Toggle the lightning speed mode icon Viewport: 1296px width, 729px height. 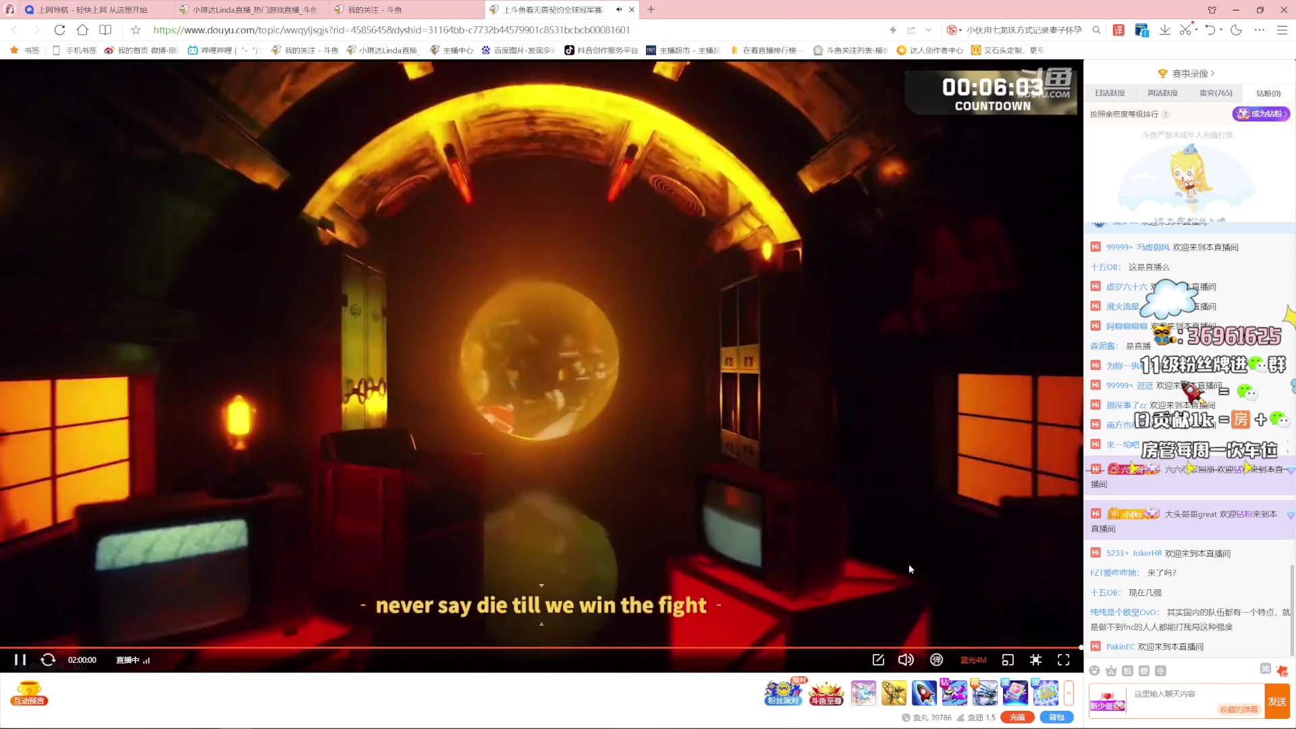[893, 30]
